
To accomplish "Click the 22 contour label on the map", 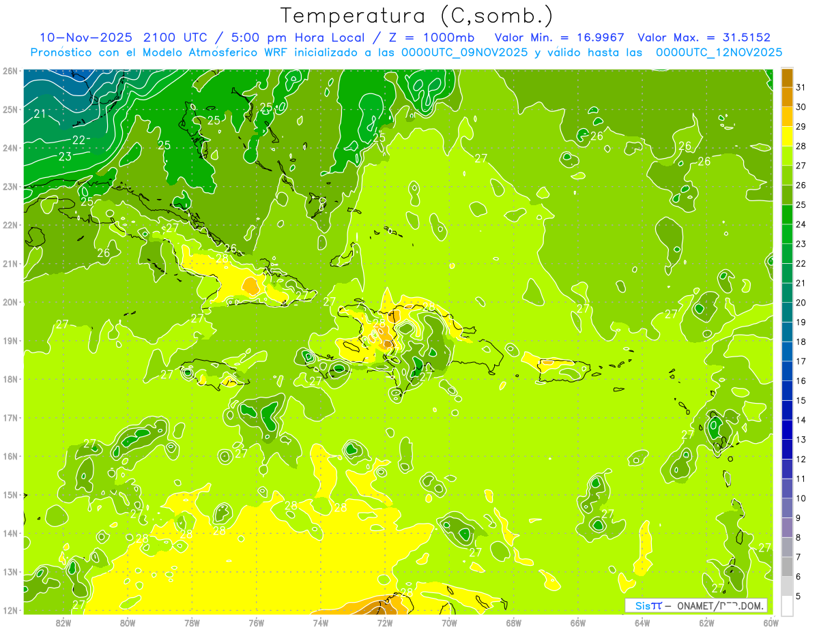I will (x=78, y=140).
